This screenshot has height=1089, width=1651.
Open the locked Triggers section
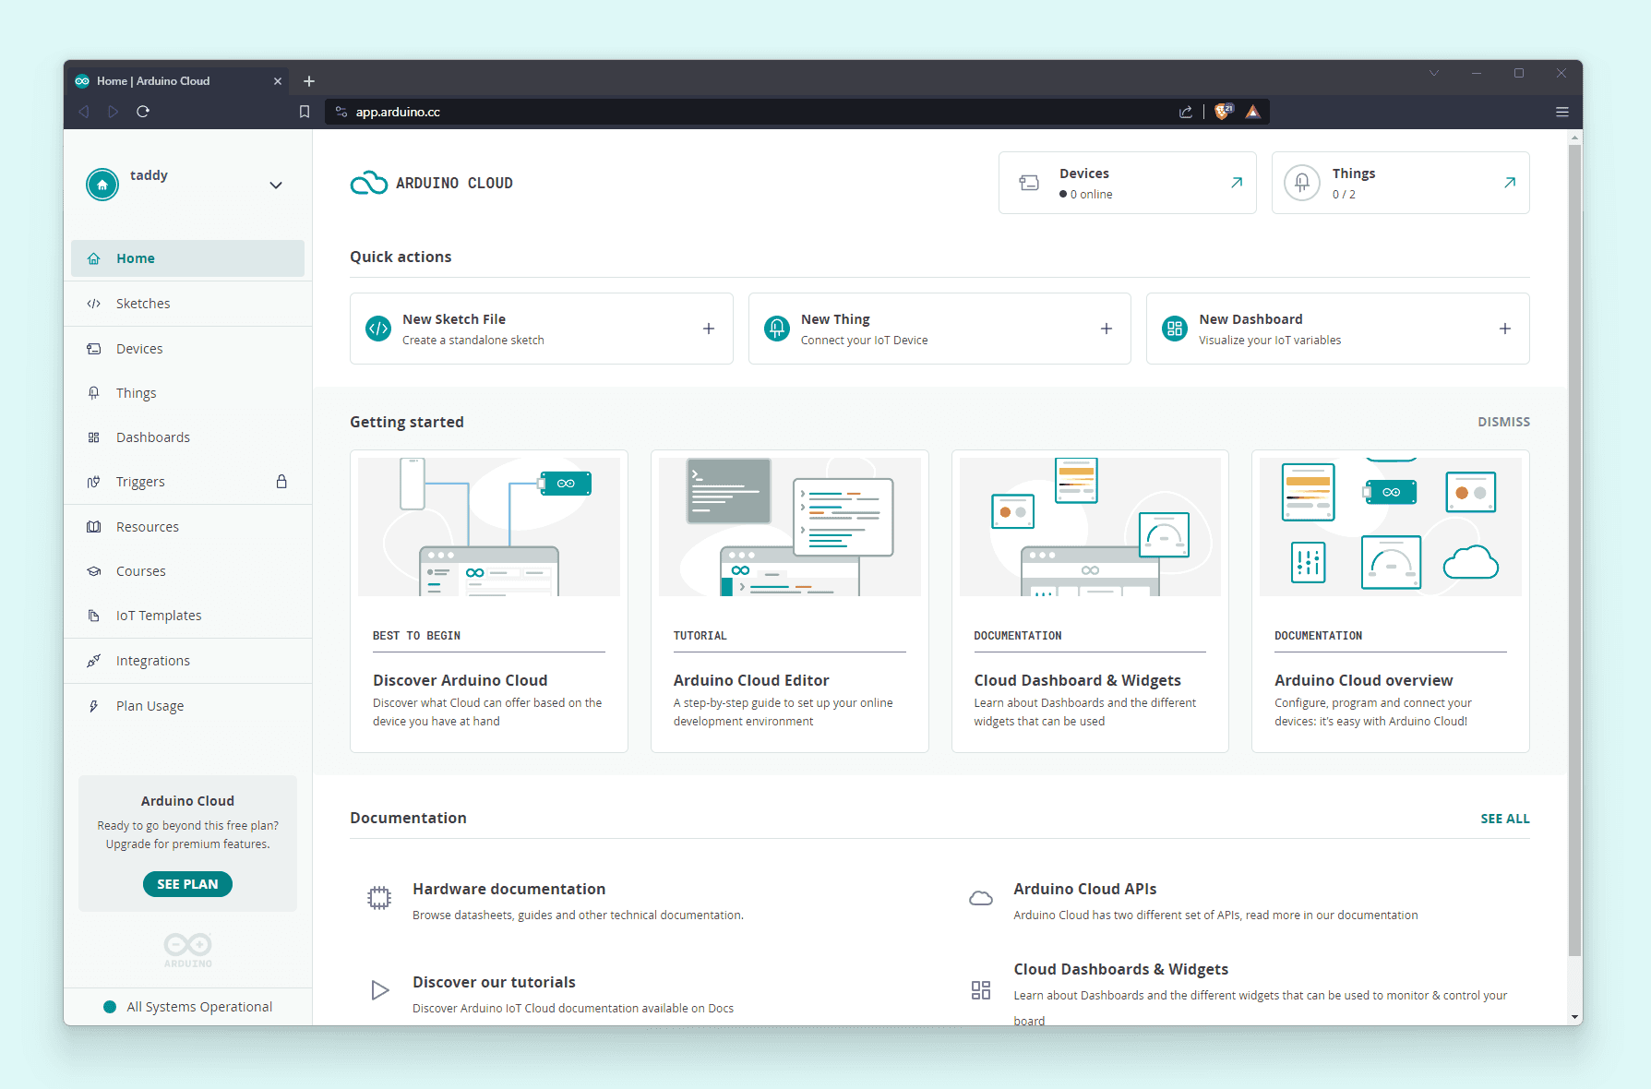point(140,481)
